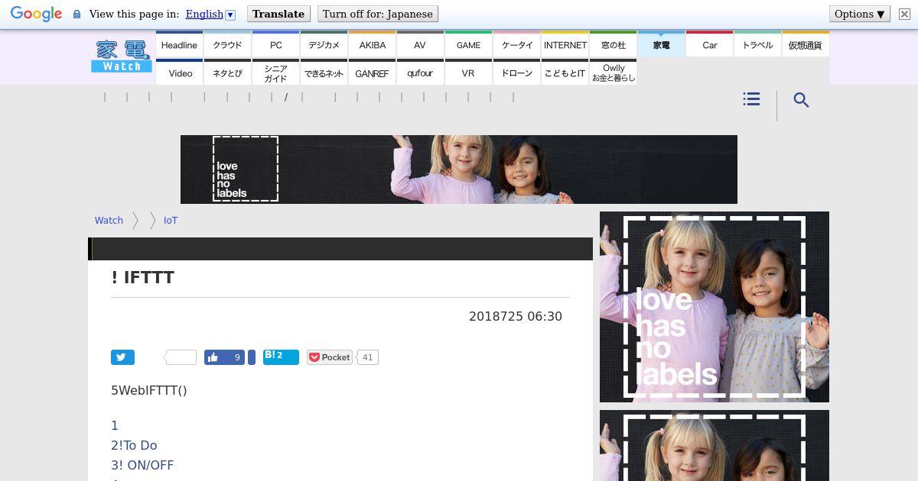The width and height of the screenshot is (918, 481).
Task: Open the Video tab
Action: click(179, 73)
